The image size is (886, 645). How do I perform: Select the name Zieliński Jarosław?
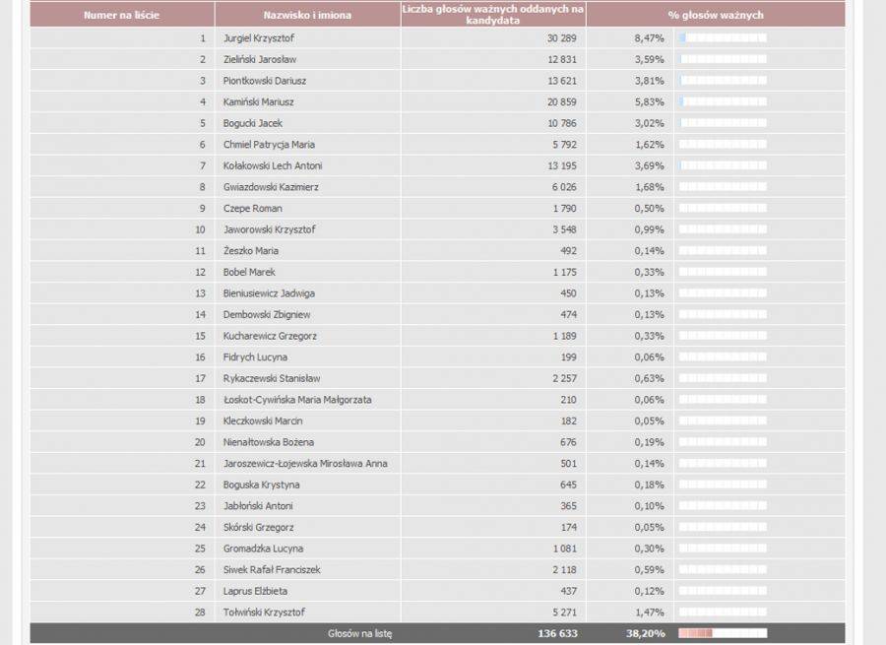[x=260, y=59]
